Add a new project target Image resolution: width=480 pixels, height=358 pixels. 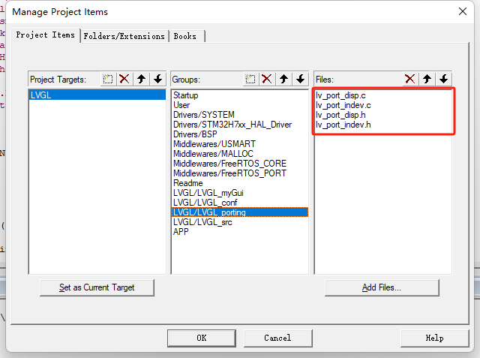pyautogui.click(x=108, y=80)
